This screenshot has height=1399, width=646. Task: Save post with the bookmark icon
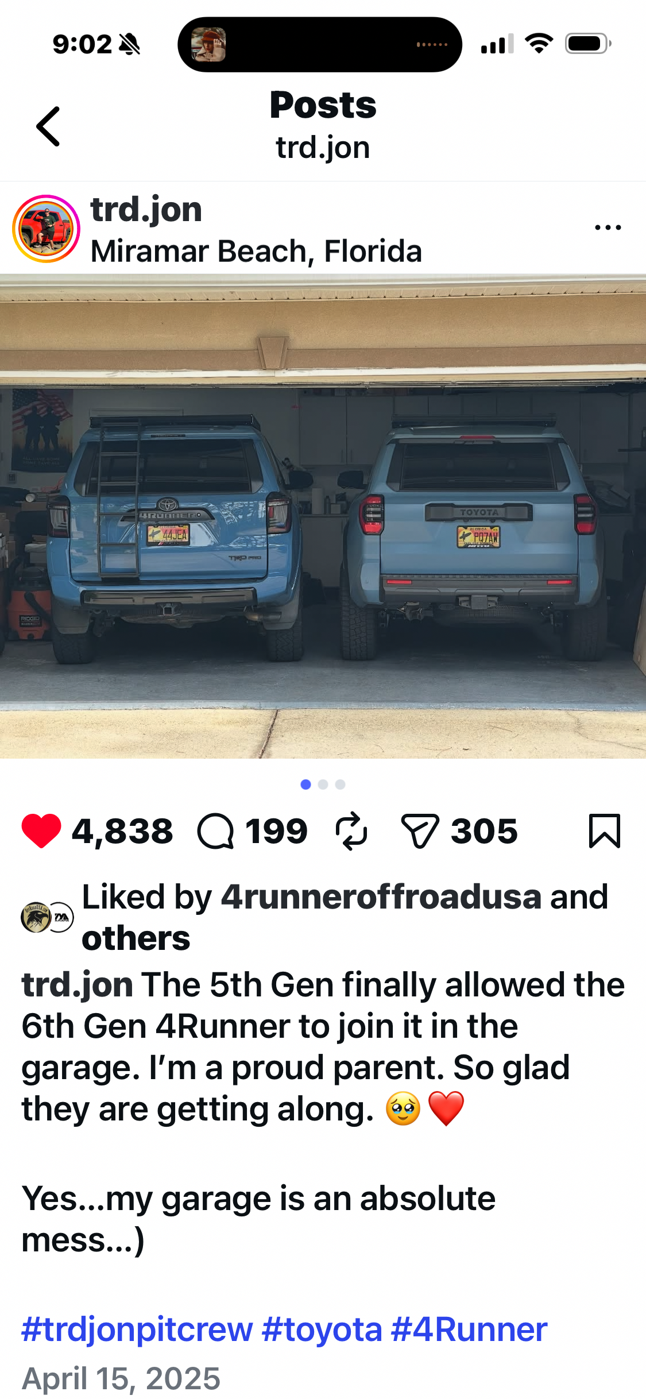click(605, 831)
